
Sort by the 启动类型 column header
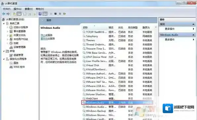click(x=133, y=27)
